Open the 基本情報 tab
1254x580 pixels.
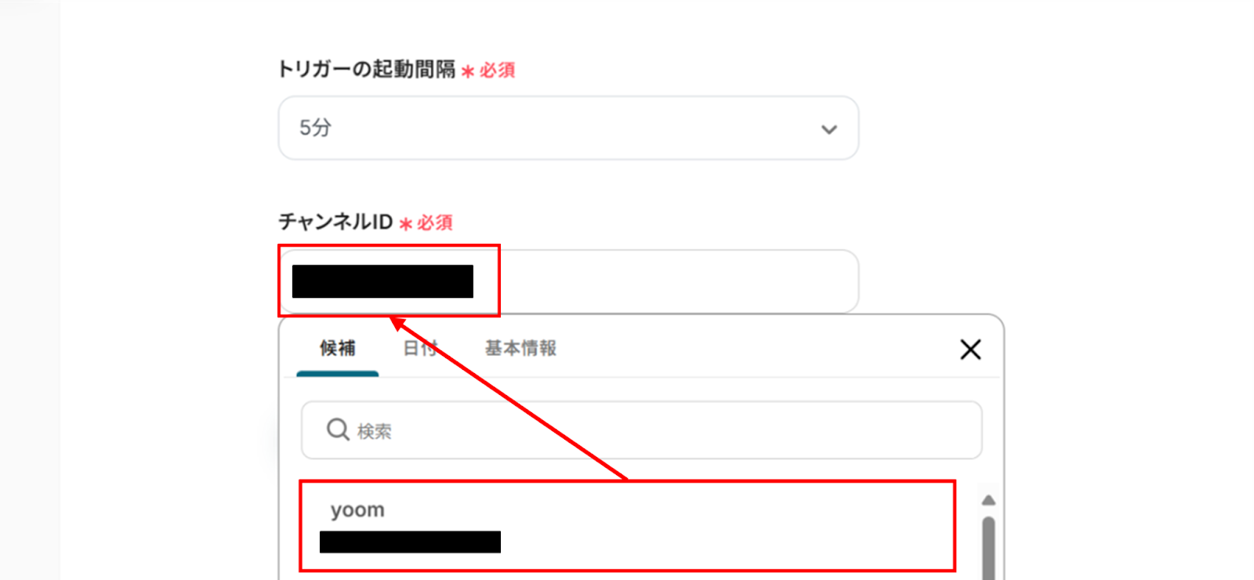coord(520,348)
